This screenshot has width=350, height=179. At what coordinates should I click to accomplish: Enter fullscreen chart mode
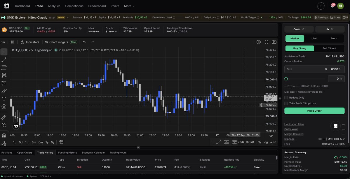pyautogui.click(x=266, y=42)
